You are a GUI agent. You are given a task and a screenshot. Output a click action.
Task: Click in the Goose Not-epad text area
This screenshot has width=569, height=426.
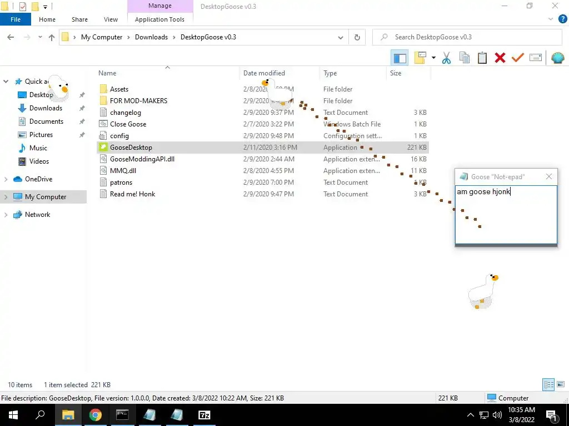(x=506, y=215)
